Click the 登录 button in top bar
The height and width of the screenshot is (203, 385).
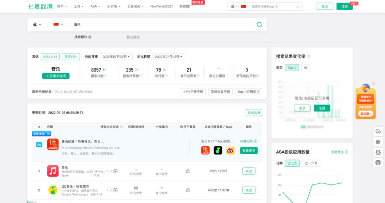pyautogui.click(x=325, y=6)
